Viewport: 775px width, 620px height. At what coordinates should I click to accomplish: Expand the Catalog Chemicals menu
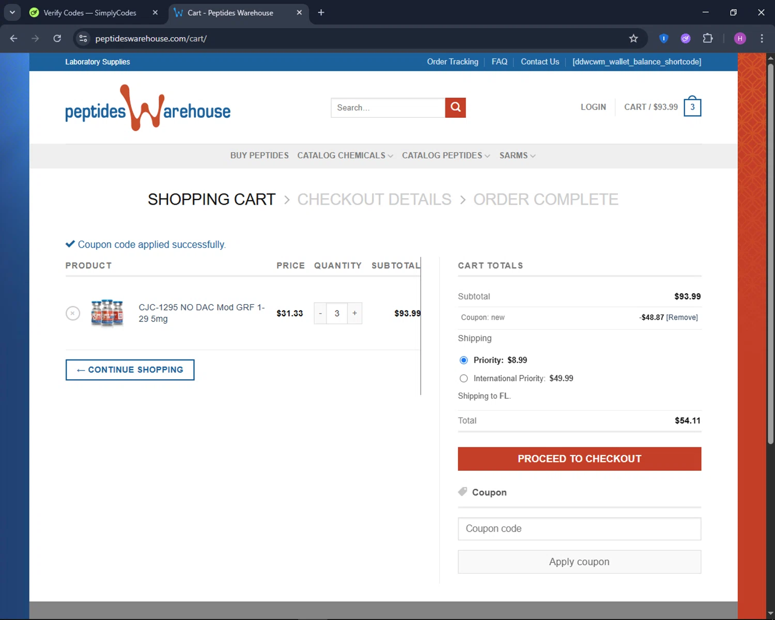pos(345,156)
